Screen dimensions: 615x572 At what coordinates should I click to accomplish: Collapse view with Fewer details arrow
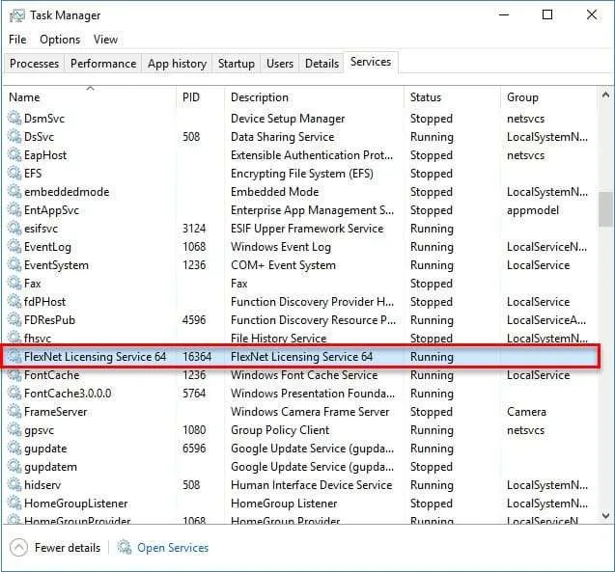[18, 547]
